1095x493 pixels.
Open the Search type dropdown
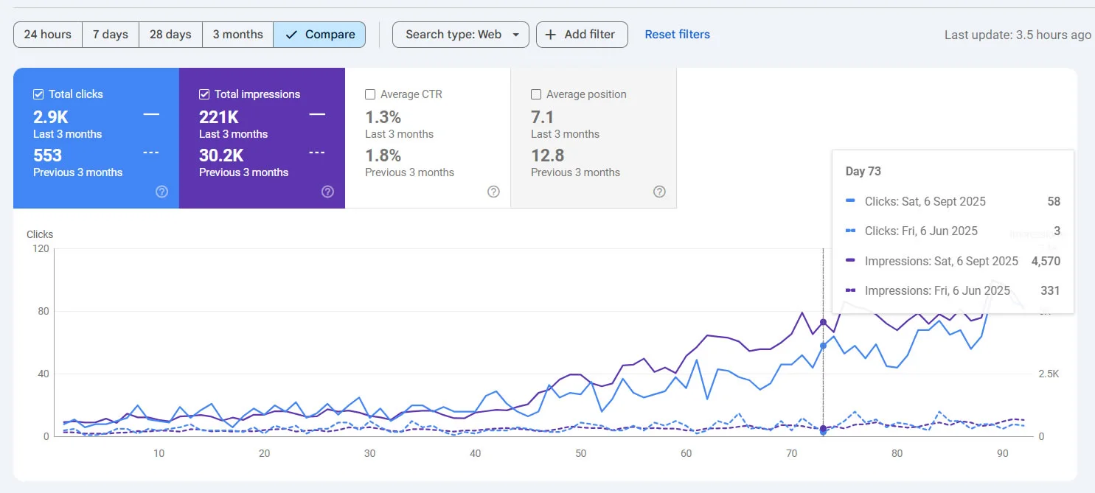click(x=460, y=34)
